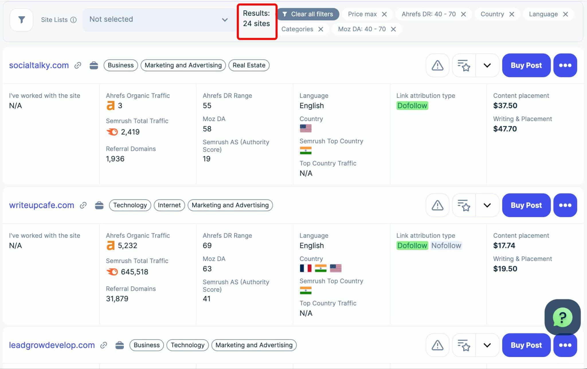Select the Technology tag on writeupcafe.com
The width and height of the screenshot is (587, 369).
pyautogui.click(x=130, y=205)
